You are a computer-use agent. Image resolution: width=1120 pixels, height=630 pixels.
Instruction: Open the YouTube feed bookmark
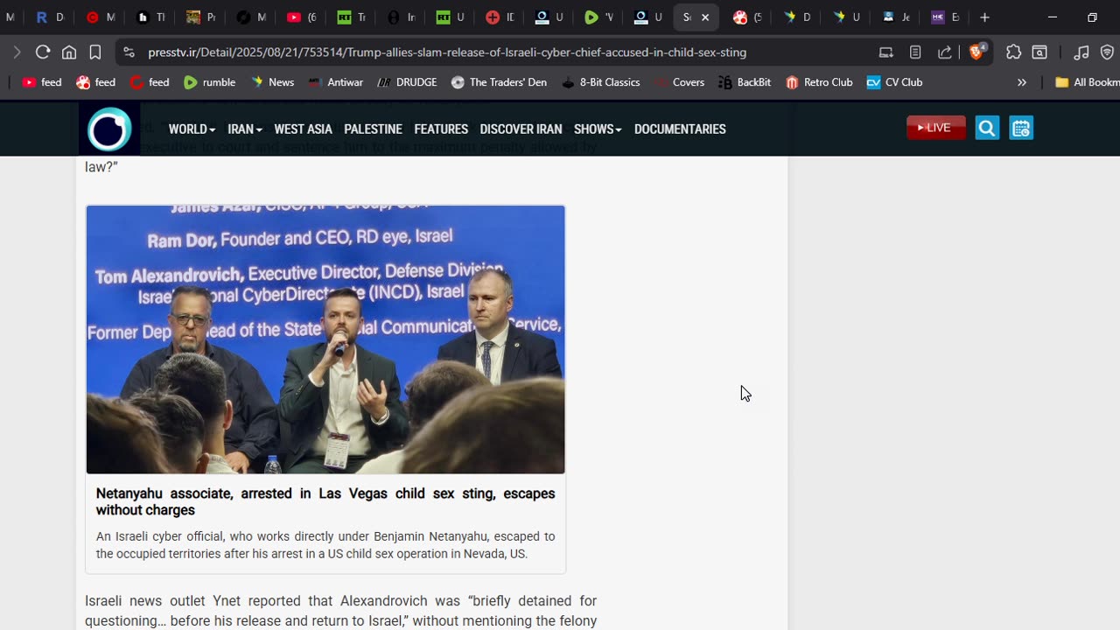[x=42, y=82]
